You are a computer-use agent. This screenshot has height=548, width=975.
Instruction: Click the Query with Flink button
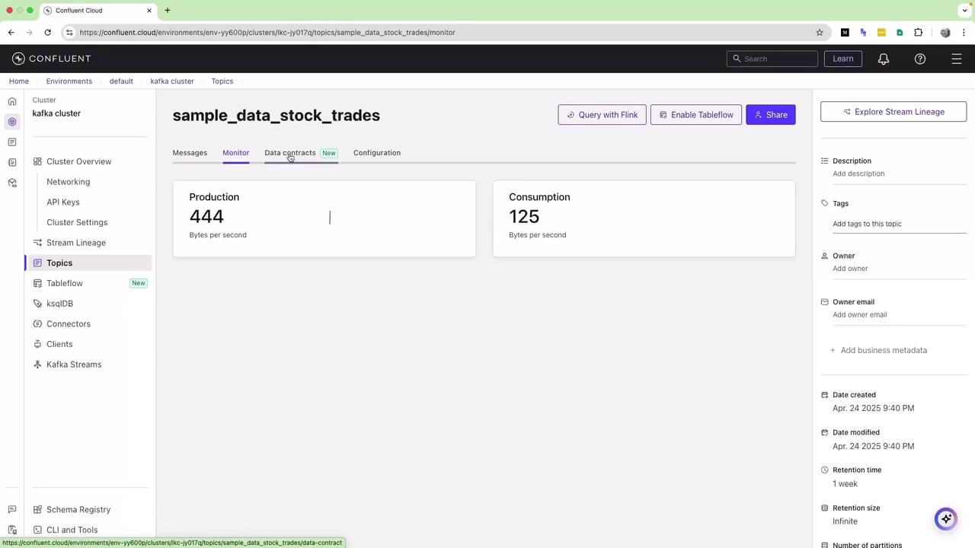602,115
